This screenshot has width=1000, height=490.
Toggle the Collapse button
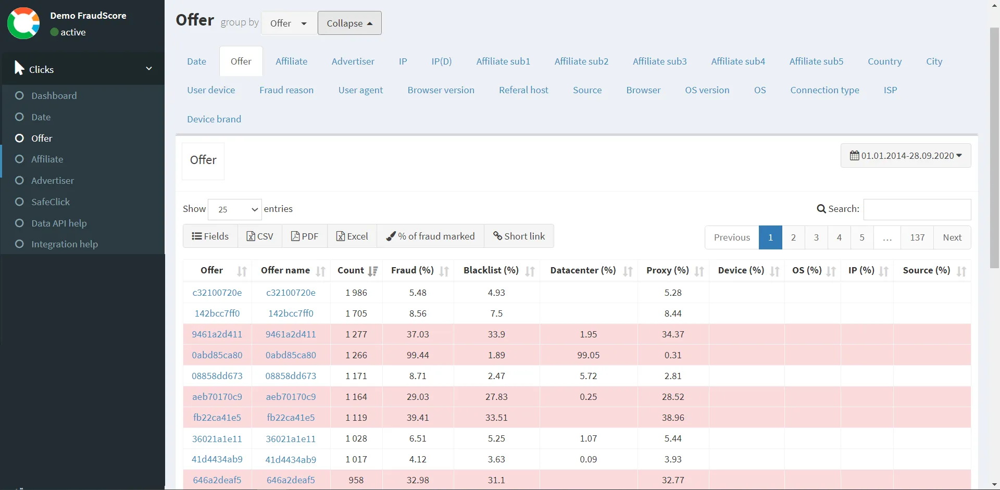click(x=349, y=23)
